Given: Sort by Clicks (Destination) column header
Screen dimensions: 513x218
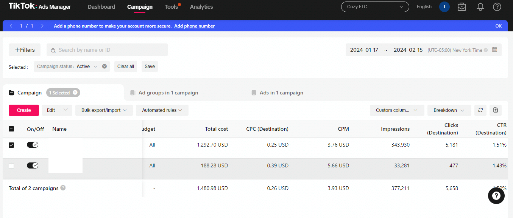Looking at the screenshot, I should (443, 129).
